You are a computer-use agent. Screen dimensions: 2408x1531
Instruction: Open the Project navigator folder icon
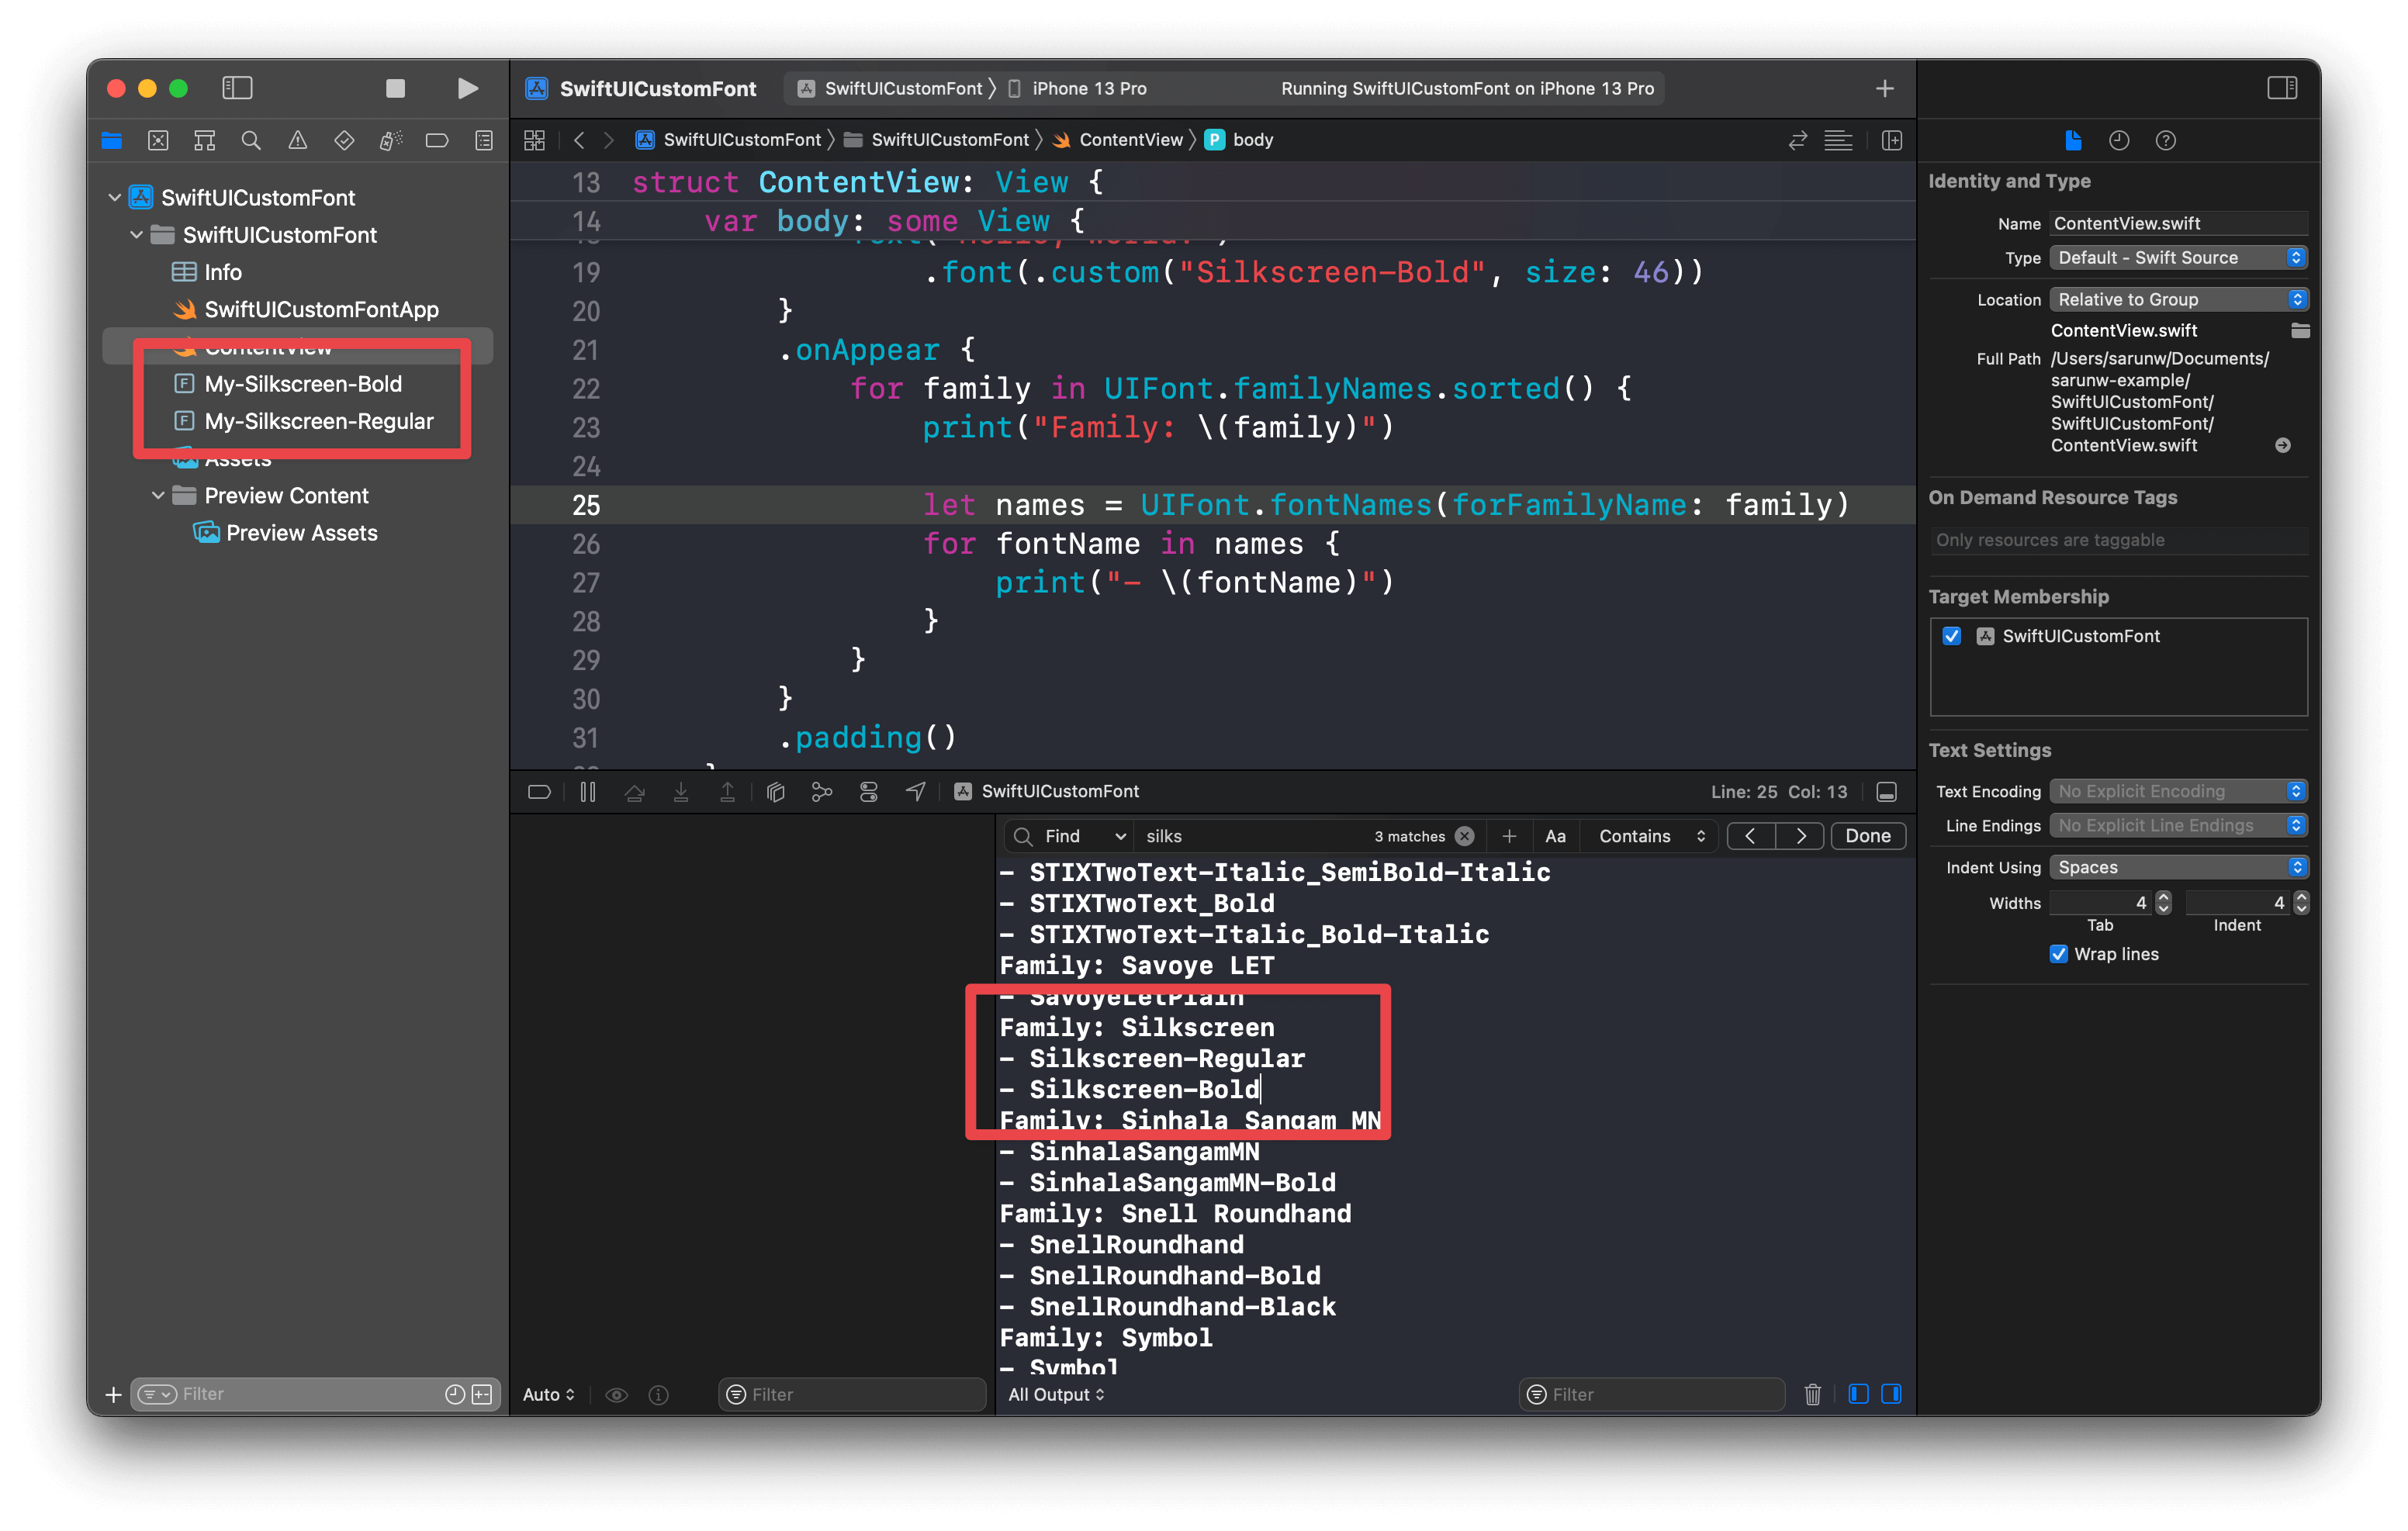coord(112,140)
